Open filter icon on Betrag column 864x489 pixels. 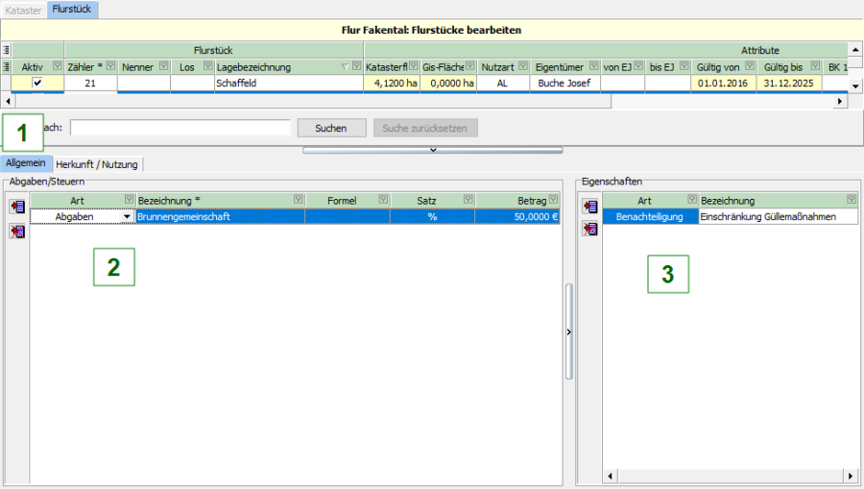point(554,200)
